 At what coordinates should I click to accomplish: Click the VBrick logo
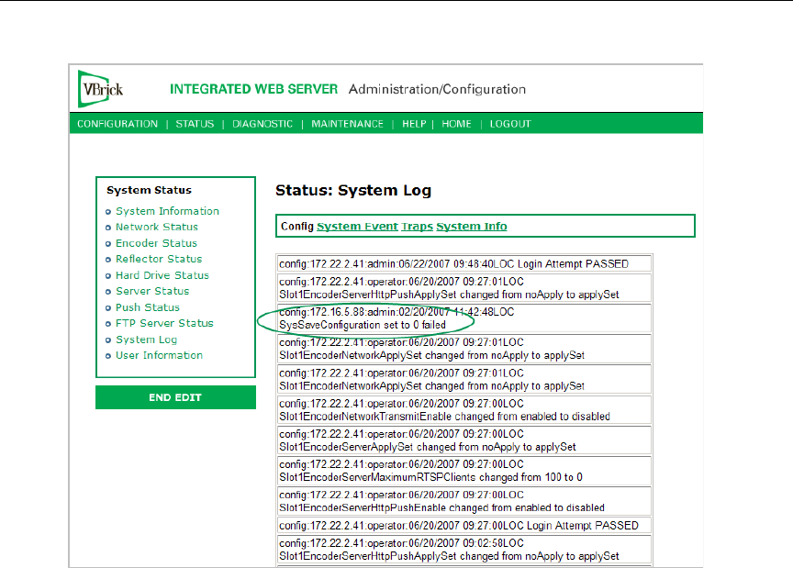[101, 89]
